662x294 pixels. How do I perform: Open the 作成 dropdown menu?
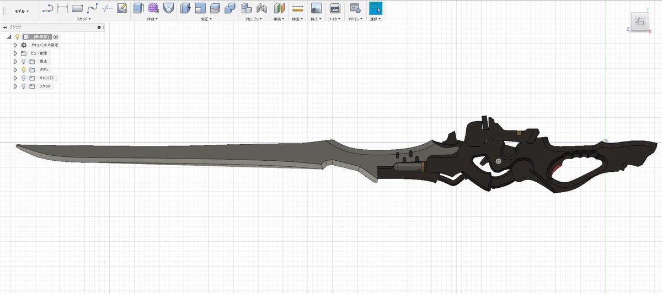click(x=152, y=19)
